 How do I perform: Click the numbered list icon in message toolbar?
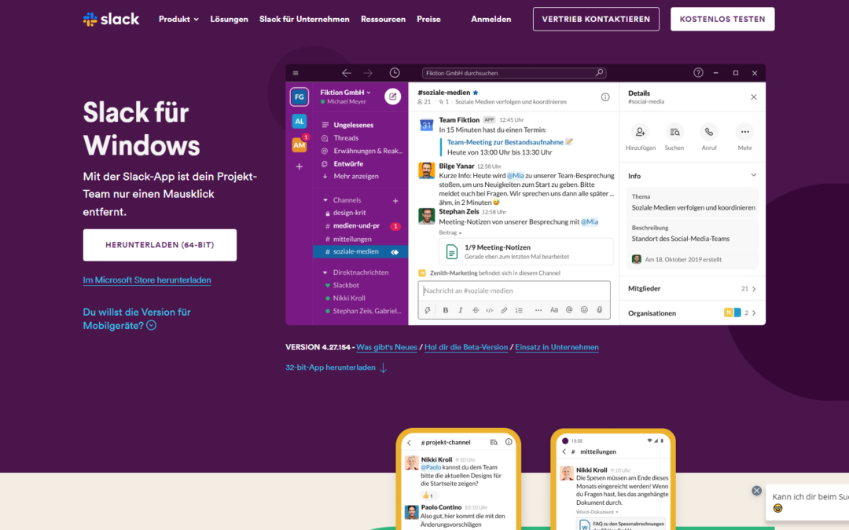(519, 310)
